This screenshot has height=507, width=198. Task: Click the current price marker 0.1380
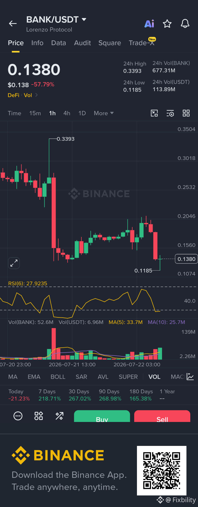pyautogui.click(x=186, y=259)
